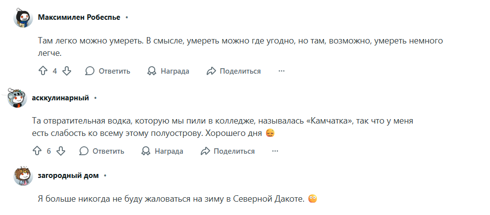Click reply speech bubble icon on Робеспье's comment
This screenshot has width=490, height=215.
(89, 71)
